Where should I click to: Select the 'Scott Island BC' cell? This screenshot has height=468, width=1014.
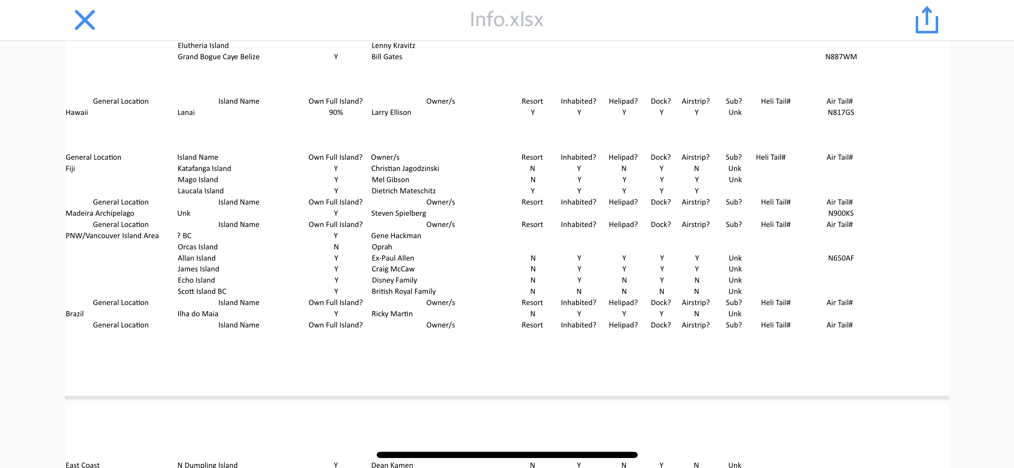(202, 292)
